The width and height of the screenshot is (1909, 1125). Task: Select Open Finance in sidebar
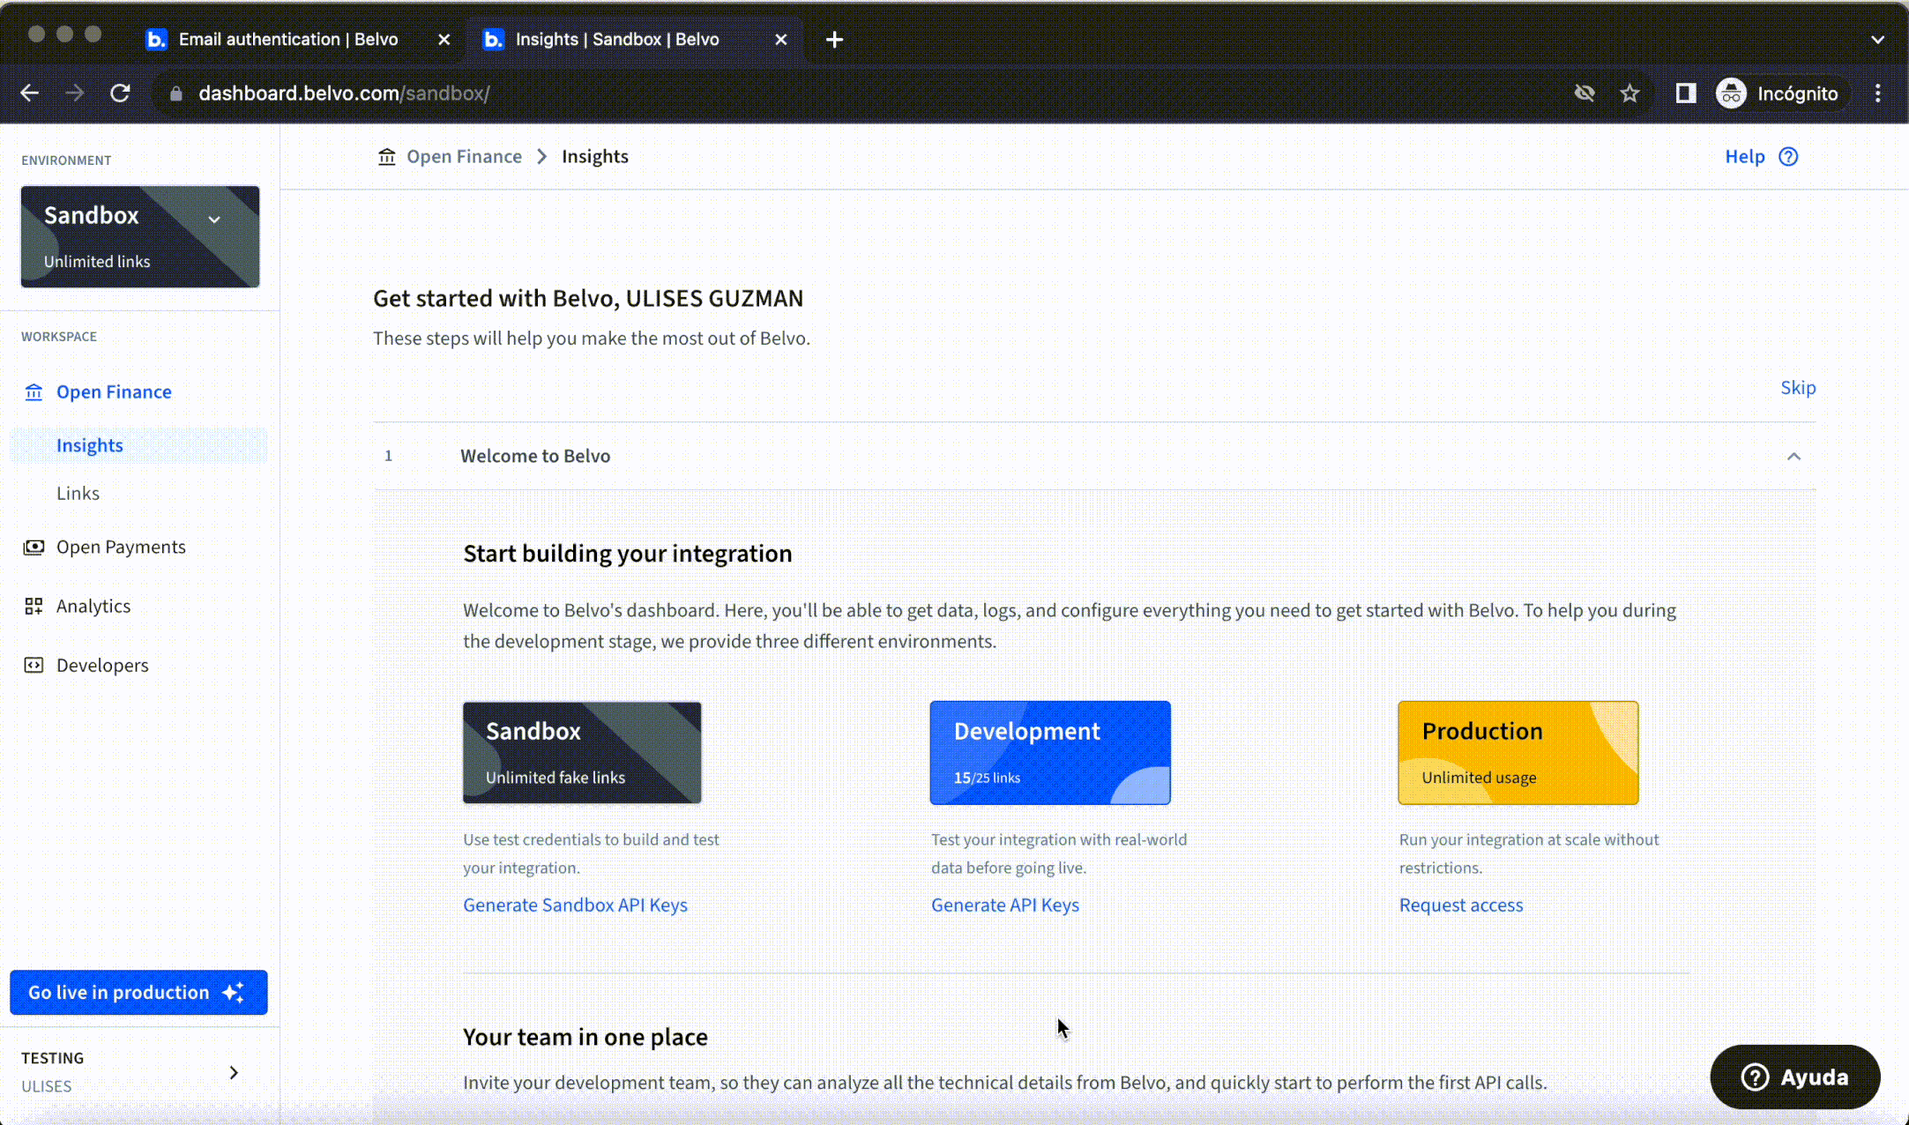click(114, 392)
